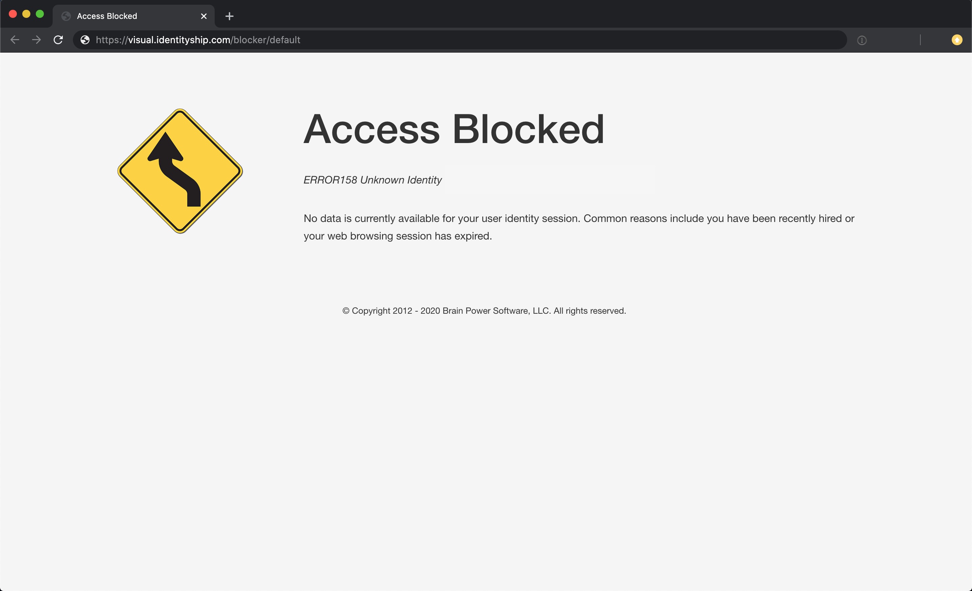
Task: Click the /blocker/default path in URL
Action: pyautogui.click(x=266, y=40)
